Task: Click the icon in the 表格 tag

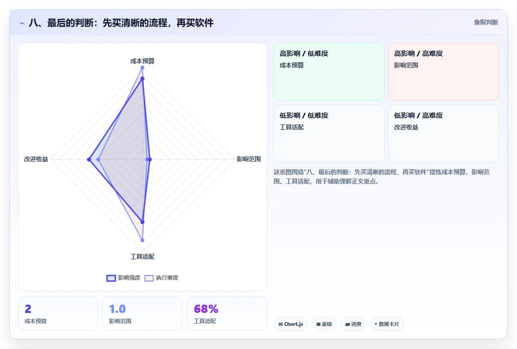Action: pyautogui.click(x=318, y=324)
